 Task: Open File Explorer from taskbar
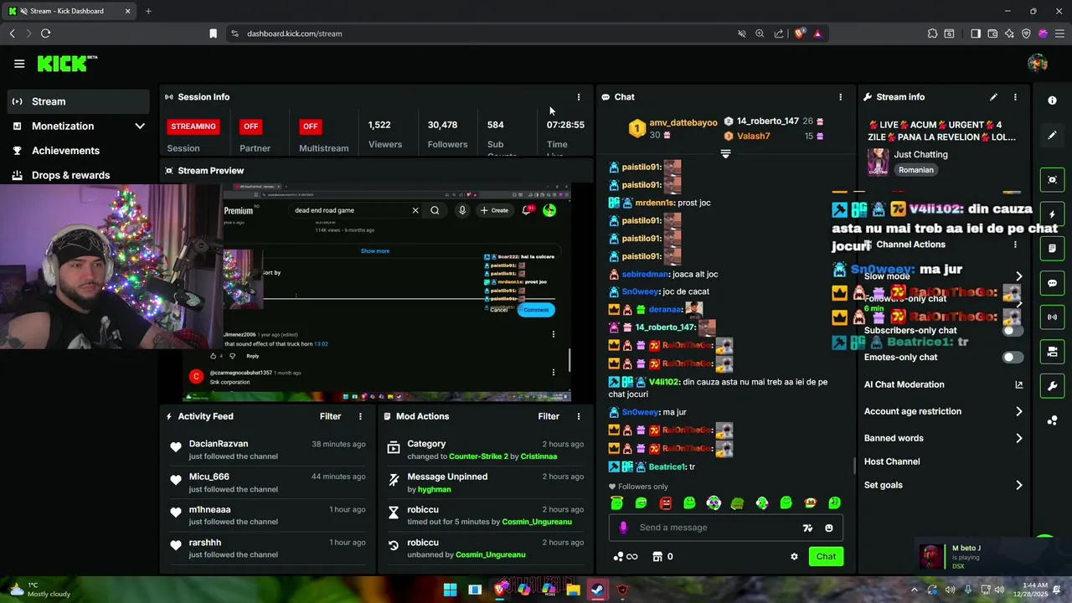[x=573, y=590]
